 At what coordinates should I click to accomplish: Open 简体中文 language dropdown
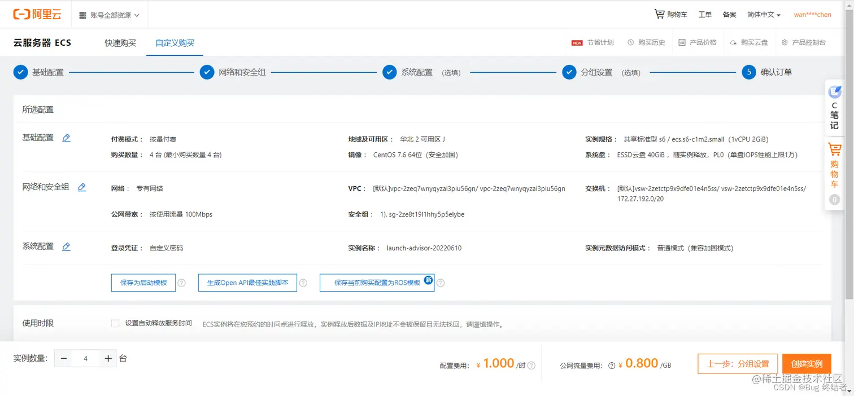tap(764, 15)
